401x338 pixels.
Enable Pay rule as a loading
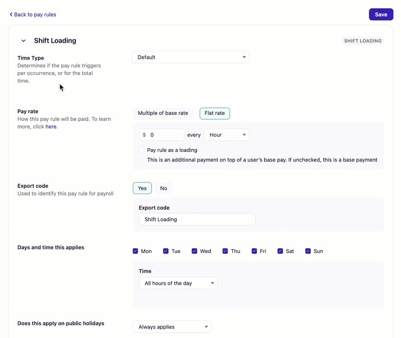coord(141,150)
